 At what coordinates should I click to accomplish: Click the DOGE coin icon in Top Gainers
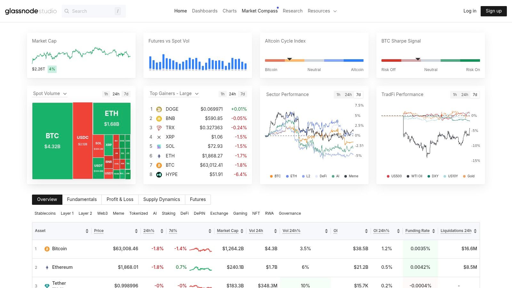[159, 109]
